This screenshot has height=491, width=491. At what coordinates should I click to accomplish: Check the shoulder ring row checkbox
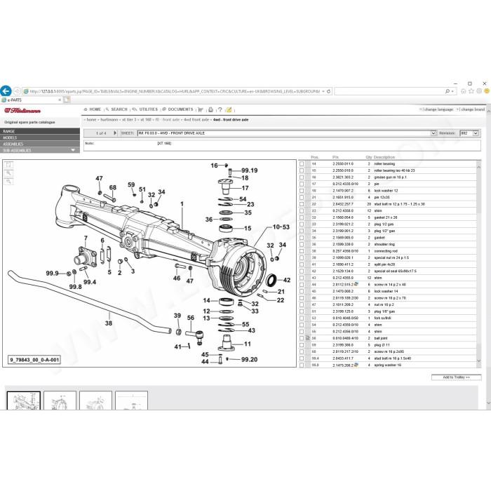(302, 244)
